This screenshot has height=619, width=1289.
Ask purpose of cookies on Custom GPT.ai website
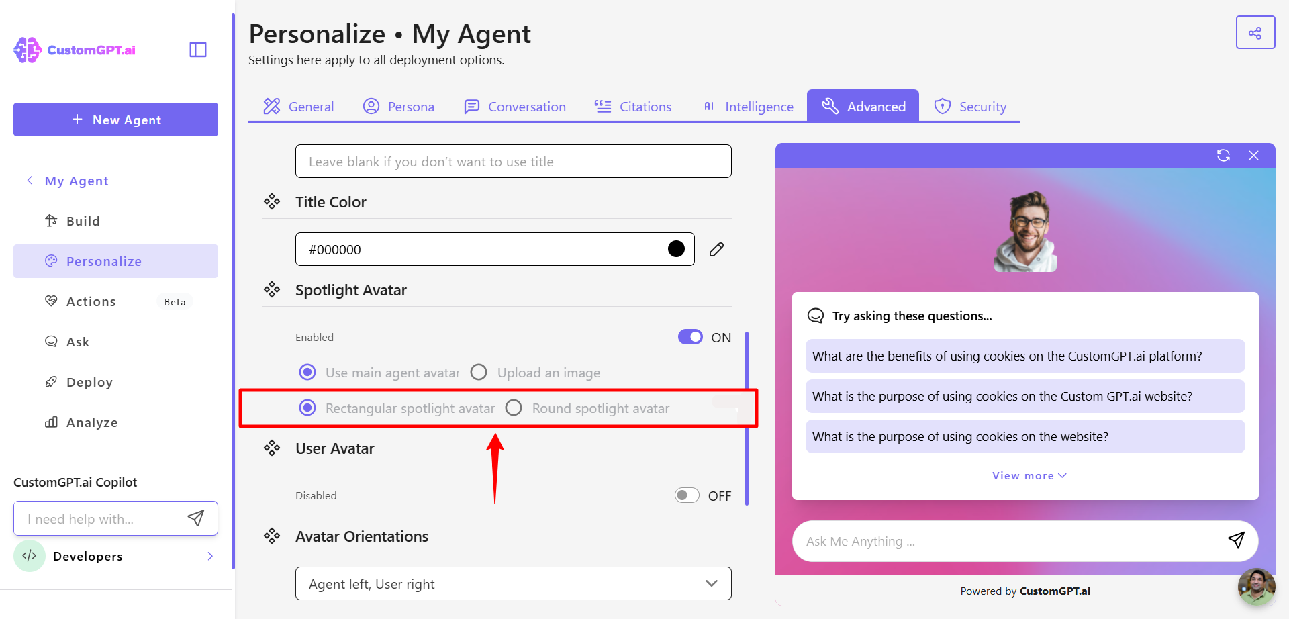[1025, 396]
